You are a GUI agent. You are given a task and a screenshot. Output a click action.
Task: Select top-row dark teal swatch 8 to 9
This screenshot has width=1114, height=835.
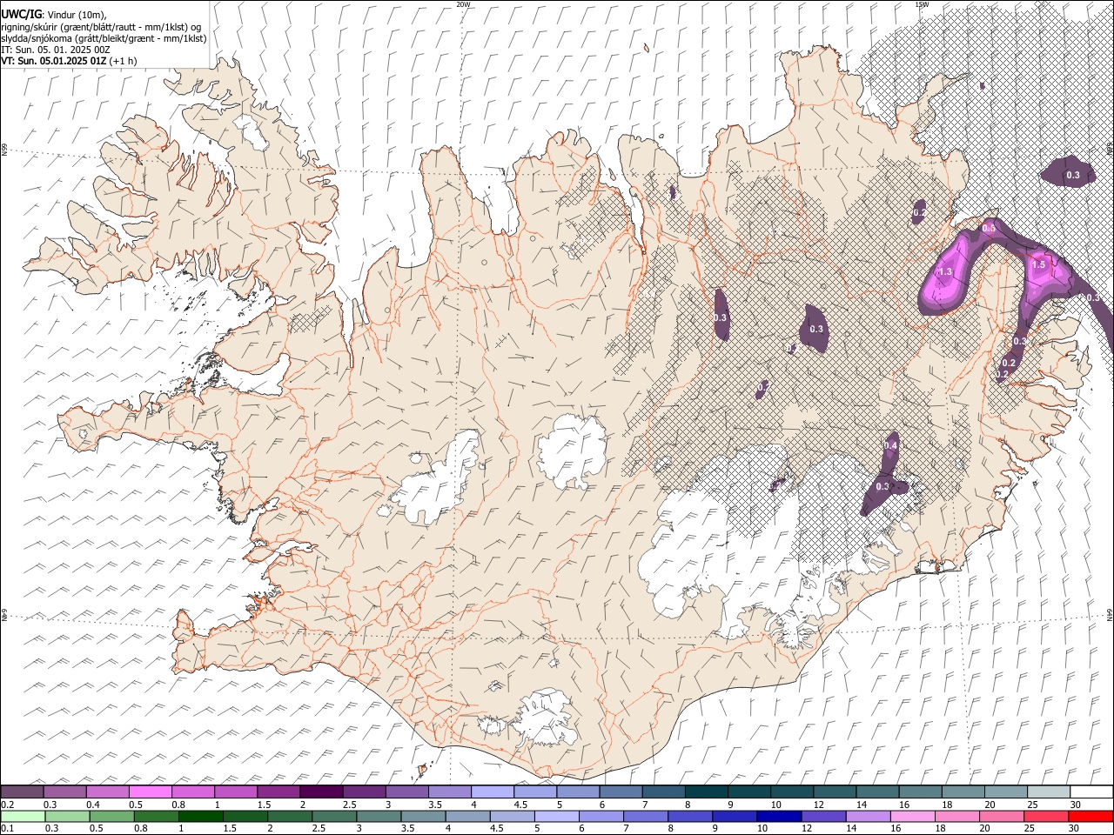pos(707,792)
